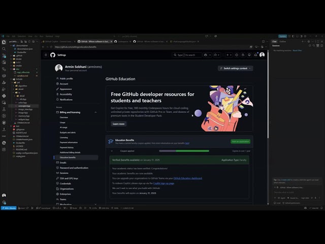Click the notifications bell in the status bar

coord(321,208)
